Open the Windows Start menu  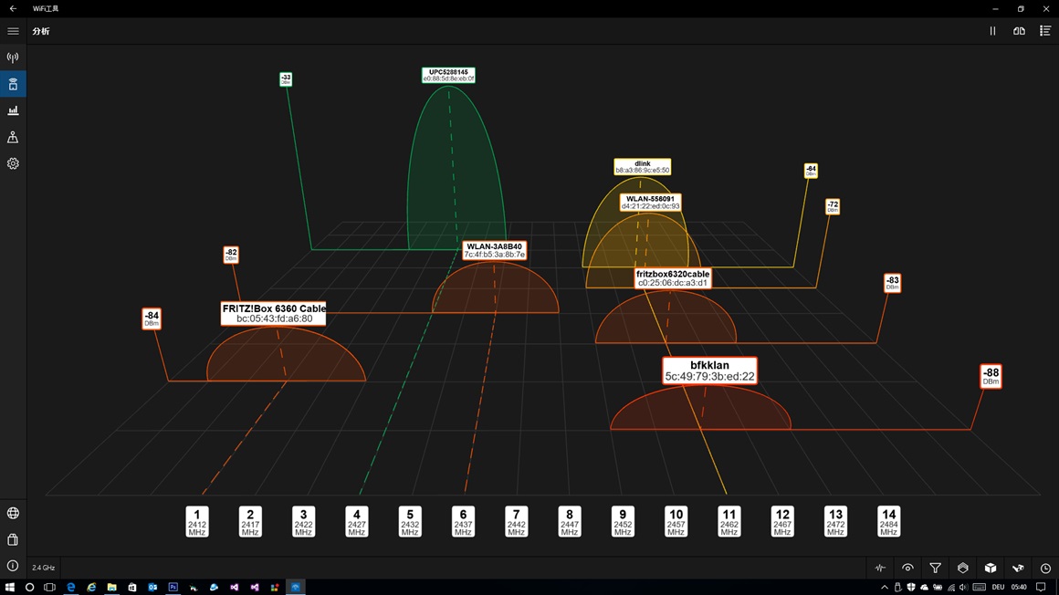pos(9,587)
